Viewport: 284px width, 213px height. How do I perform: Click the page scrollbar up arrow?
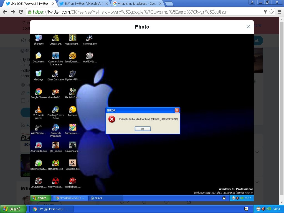point(282,19)
